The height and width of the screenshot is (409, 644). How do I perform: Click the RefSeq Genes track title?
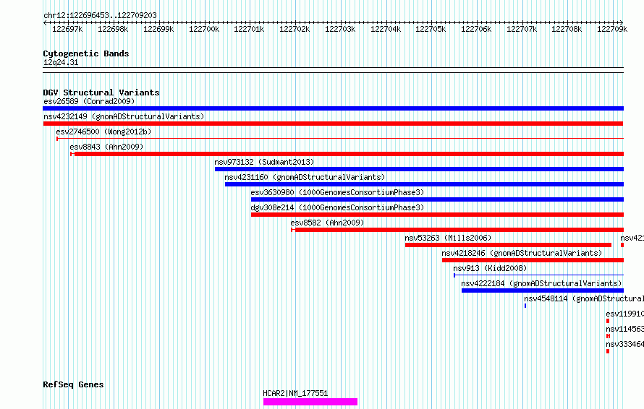pos(73,385)
